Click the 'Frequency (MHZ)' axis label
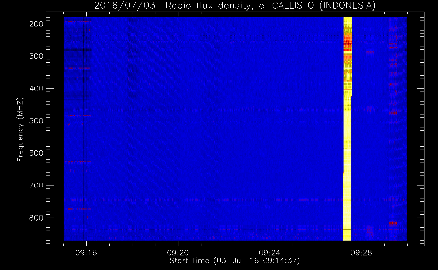Image resolution: width=438 pixels, height=270 pixels. pos(20,129)
